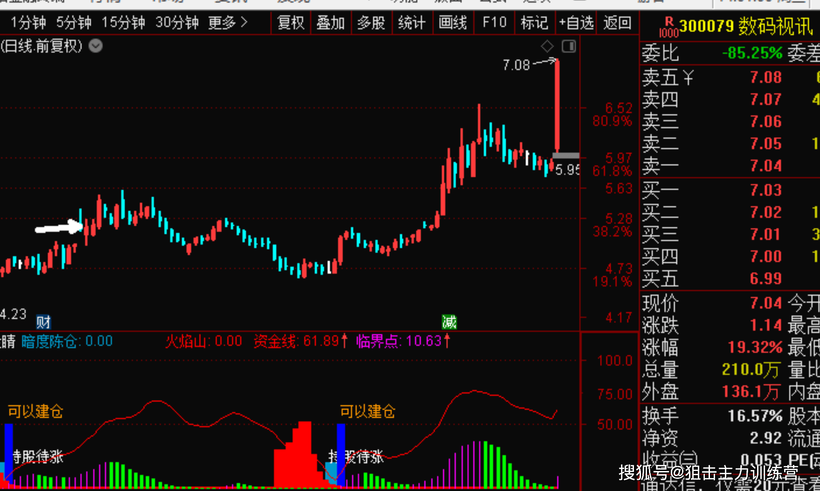This screenshot has width=820, height=491.
Task: Switch to the 30分钟 chart period
Action: coord(177,22)
